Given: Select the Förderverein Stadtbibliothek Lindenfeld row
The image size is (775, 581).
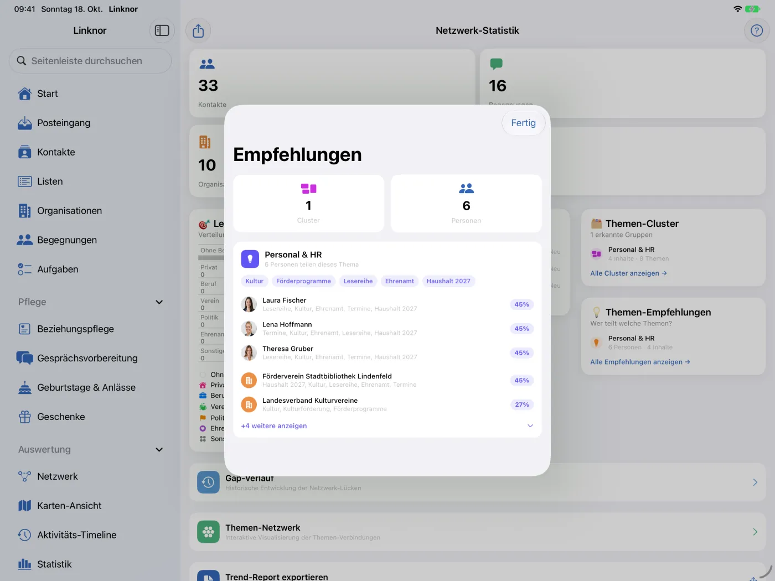Looking at the screenshot, I should [387, 380].
